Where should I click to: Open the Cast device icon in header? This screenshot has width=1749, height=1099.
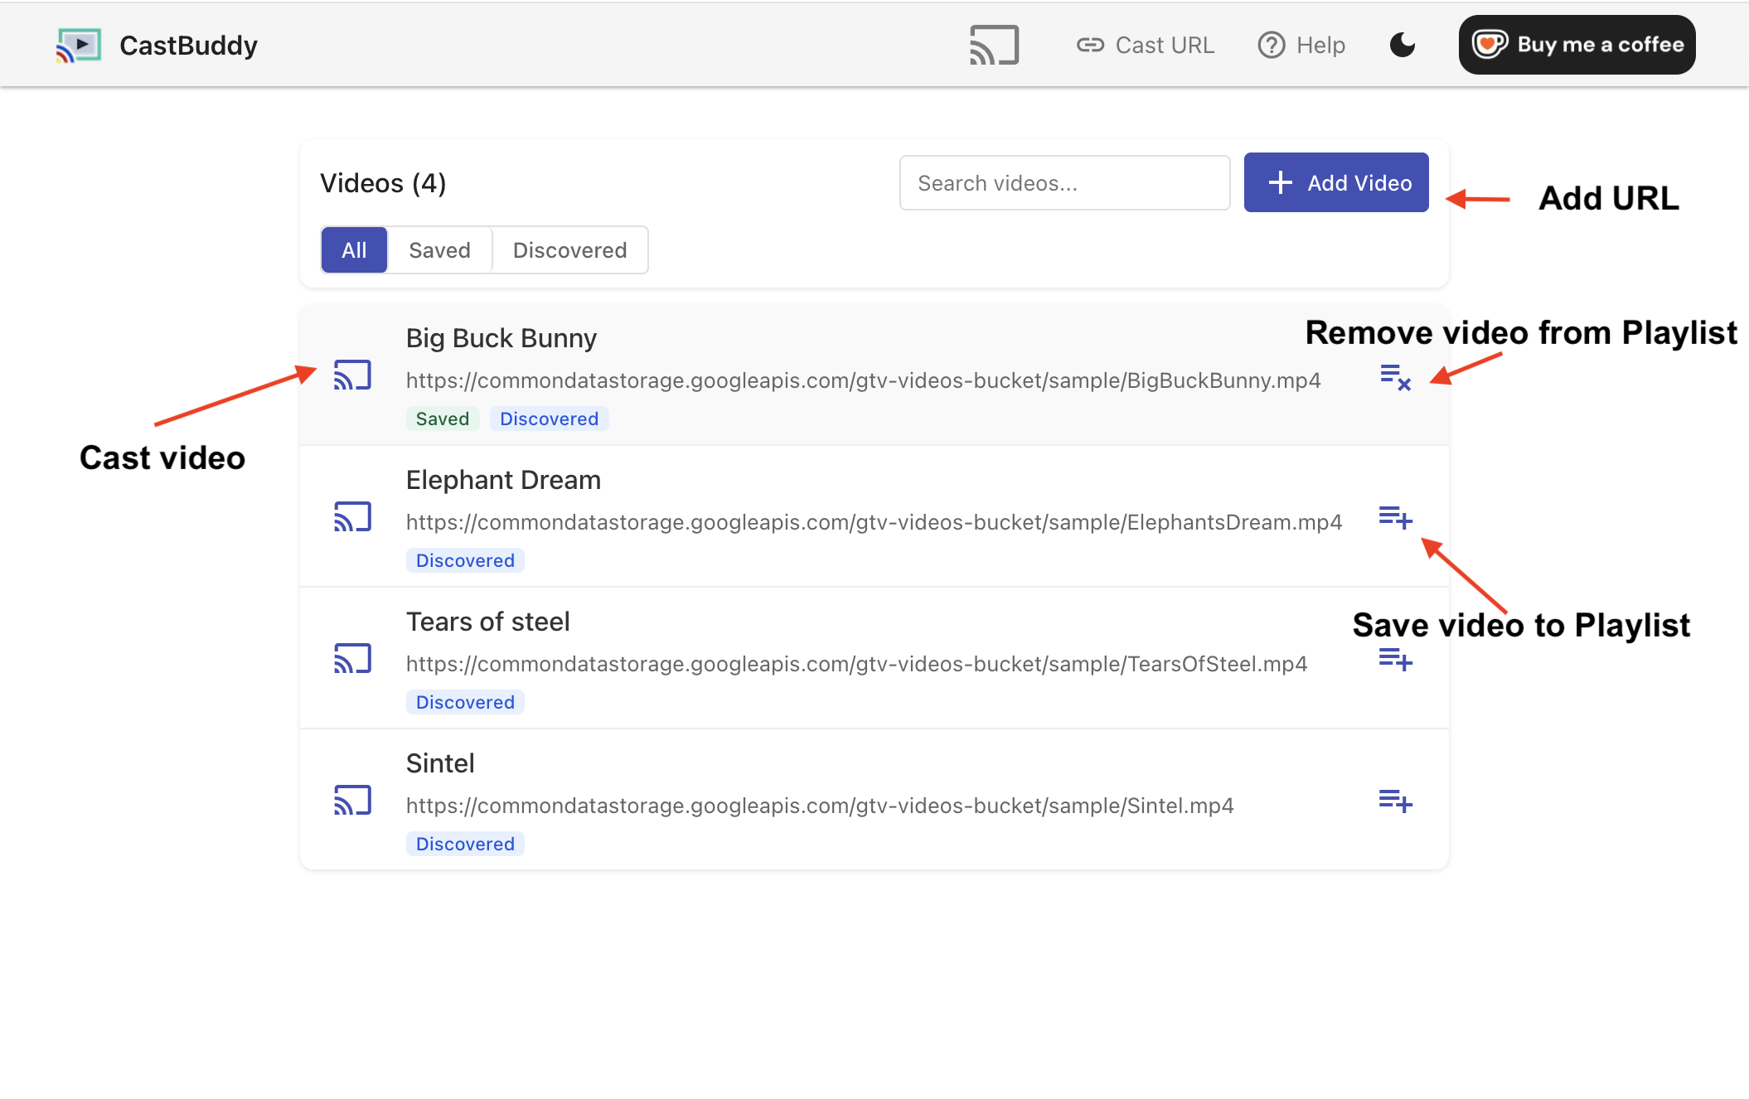pyautogui.click(x=994, y=45)
